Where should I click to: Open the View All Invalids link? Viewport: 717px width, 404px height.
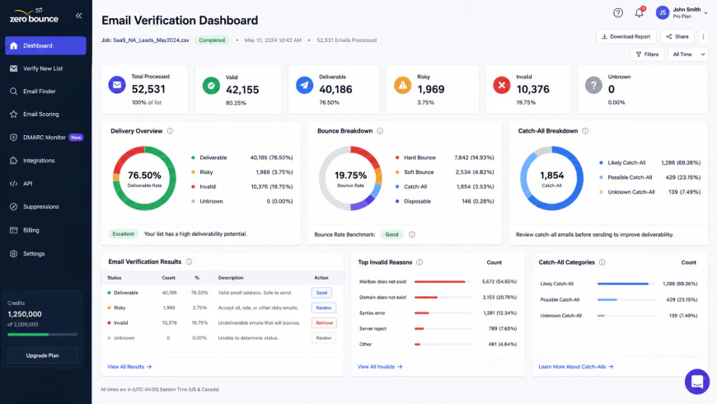pos(380,367)
